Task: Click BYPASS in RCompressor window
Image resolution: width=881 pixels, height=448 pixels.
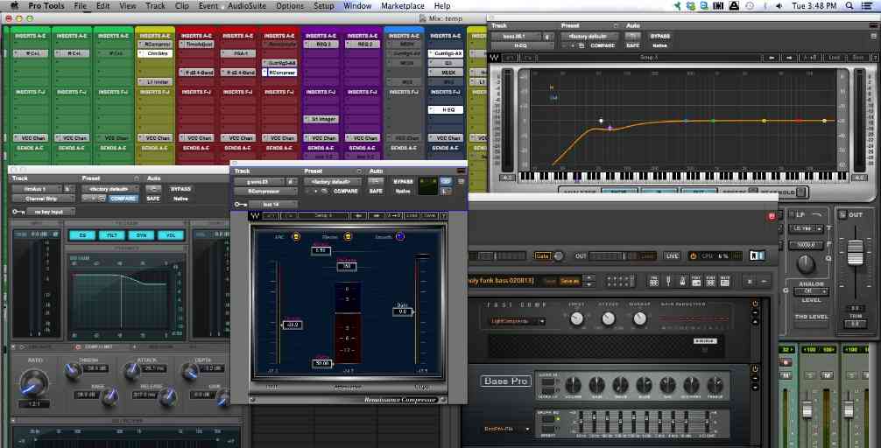Action: click(x=403, y=182)
